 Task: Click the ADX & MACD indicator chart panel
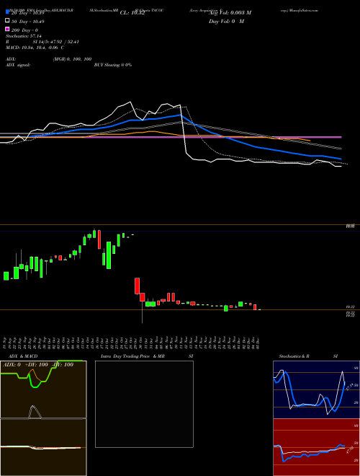click(x=43, y=418)
